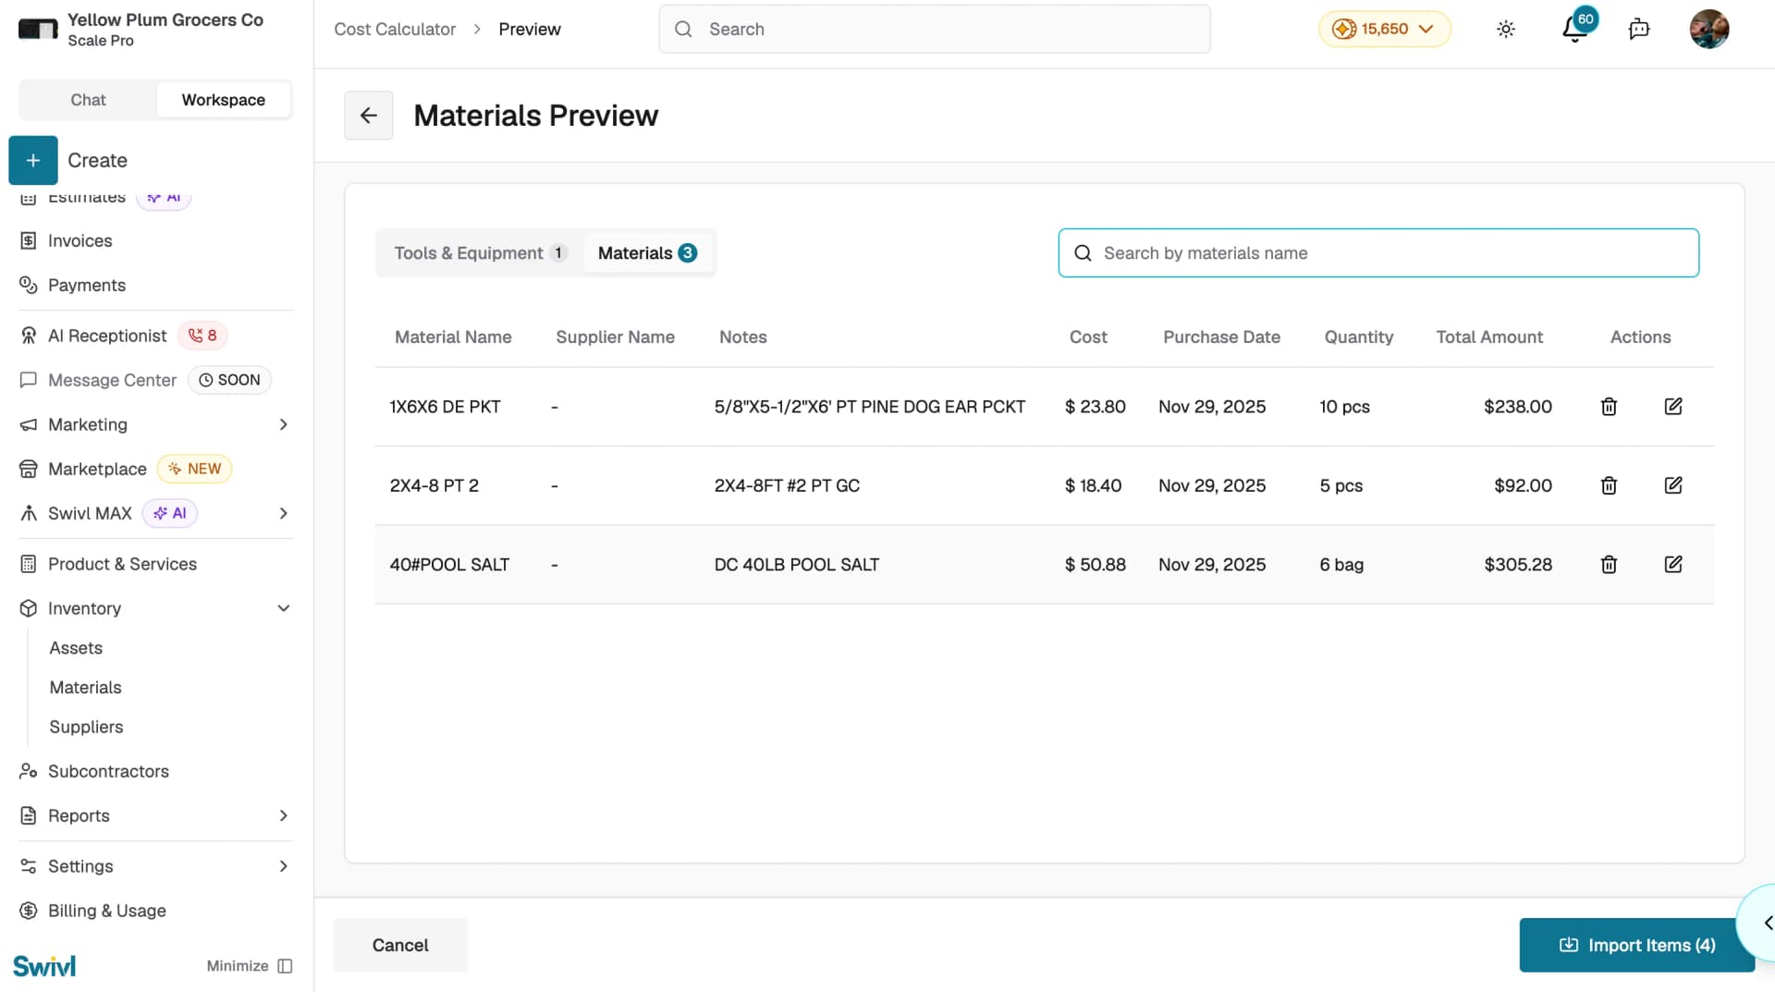This screenshot has width=1775, height=992.
Task: Open Product & Services
Action: [122, 564]
